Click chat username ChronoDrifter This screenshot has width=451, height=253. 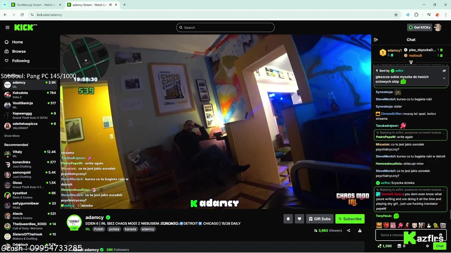click(x=391, y=114)
